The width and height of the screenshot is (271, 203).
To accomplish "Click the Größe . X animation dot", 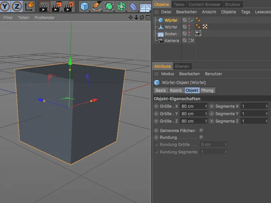I will [x=156, y=106].
